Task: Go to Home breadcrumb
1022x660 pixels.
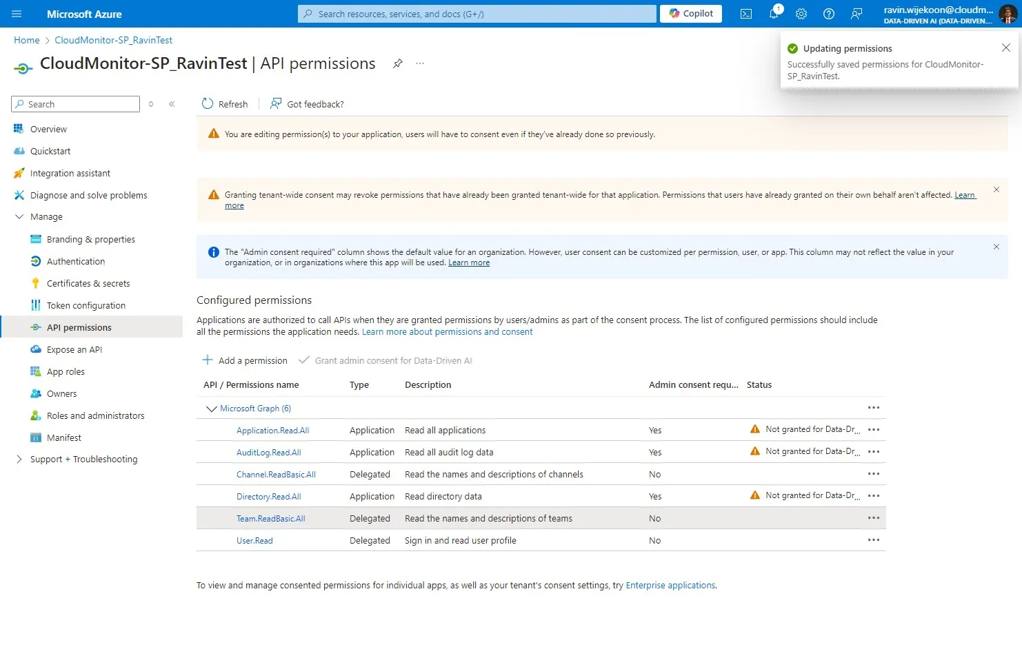Action: [x=27, y=40]
